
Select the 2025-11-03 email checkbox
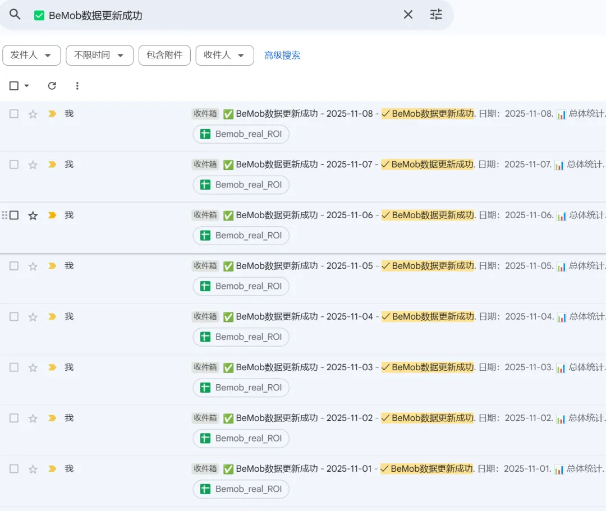tap(14, 367)
